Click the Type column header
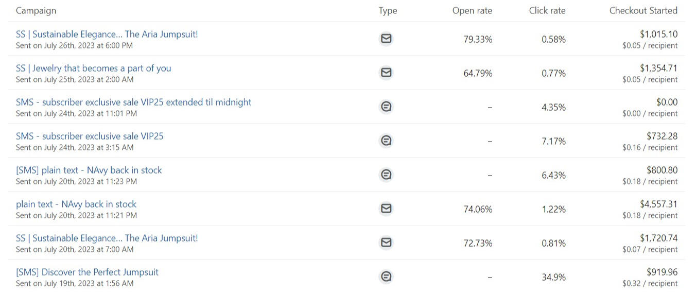Viewport: 696px width, 293px height. tap(388, 10)
